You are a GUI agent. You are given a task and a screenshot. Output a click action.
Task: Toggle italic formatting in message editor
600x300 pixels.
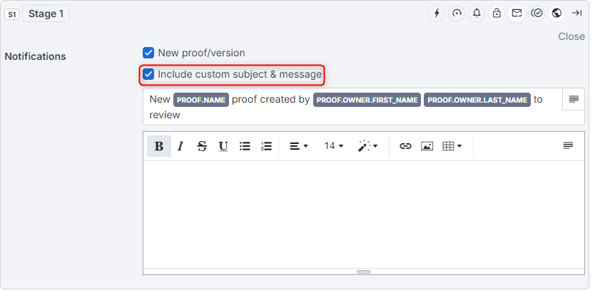pos(180,146)
